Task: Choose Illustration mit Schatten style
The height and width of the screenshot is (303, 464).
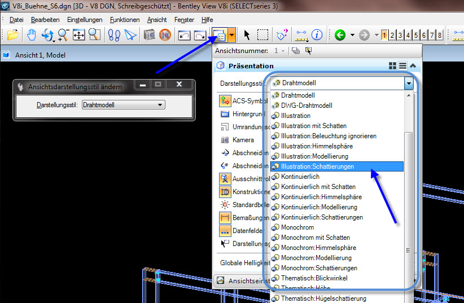Action: [x=337, y=126]
